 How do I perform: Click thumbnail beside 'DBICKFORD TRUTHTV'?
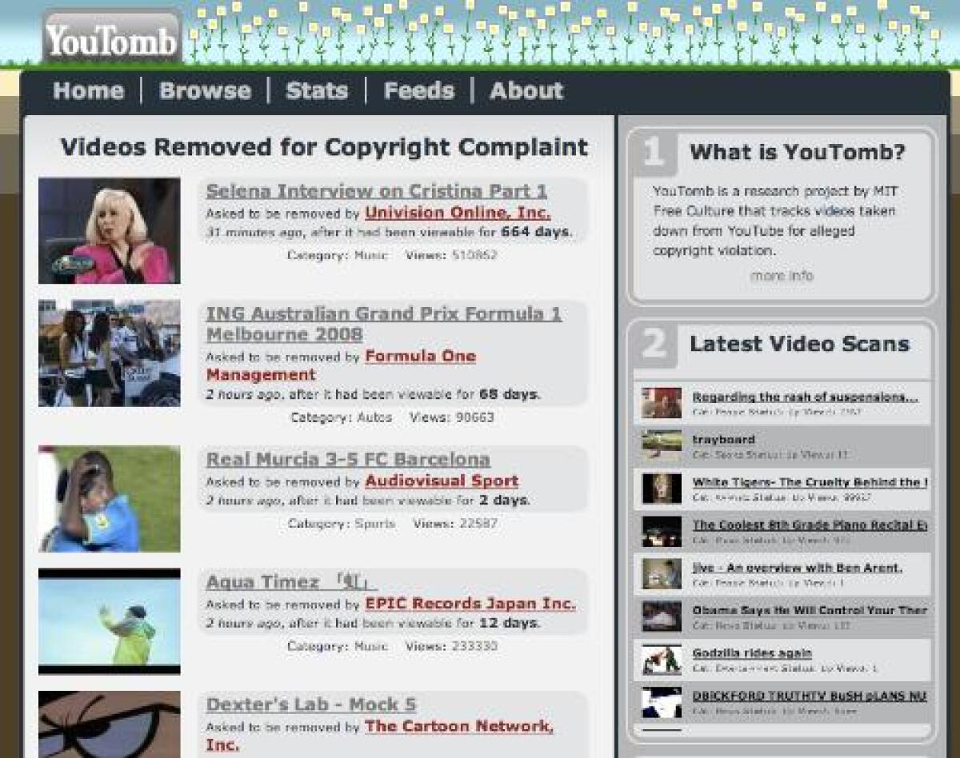coord(662,702)
